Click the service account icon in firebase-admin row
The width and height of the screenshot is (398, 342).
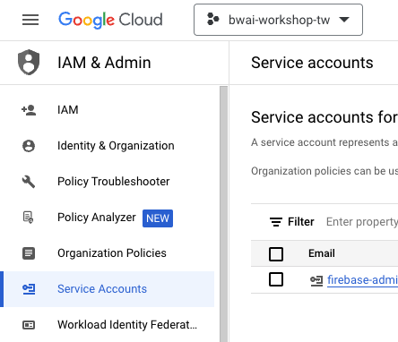(x=316, y=280)
